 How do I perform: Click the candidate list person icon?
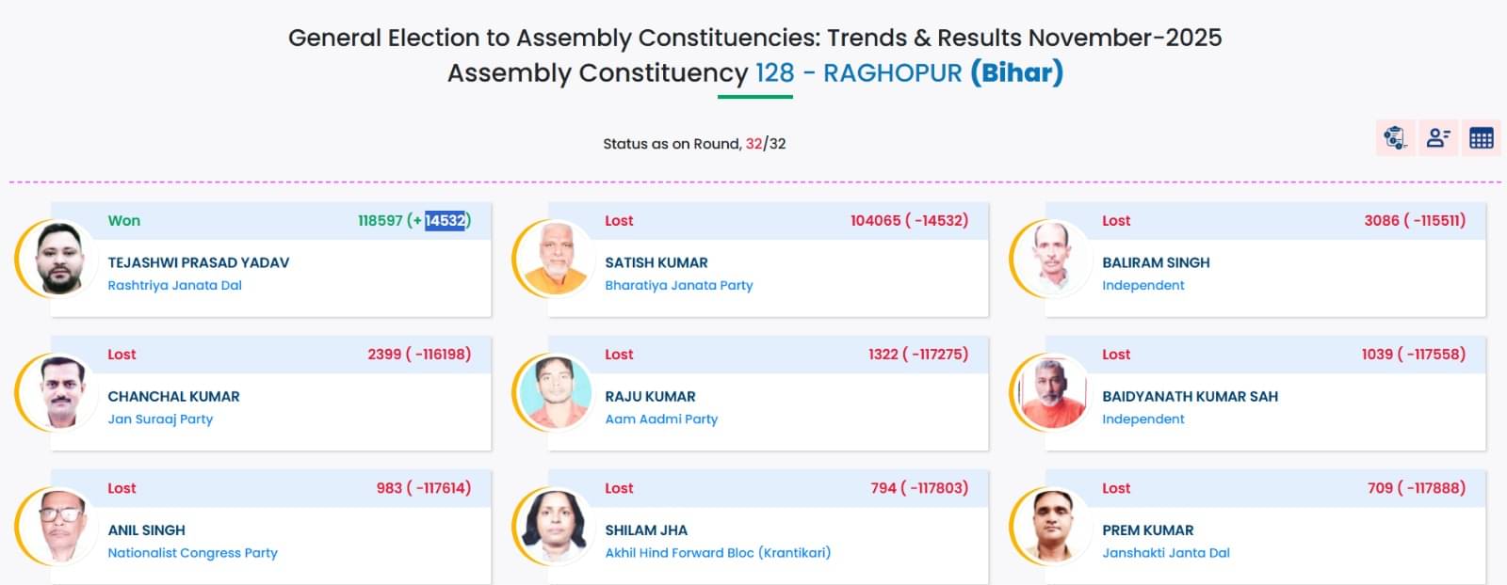click(1438, 138)
